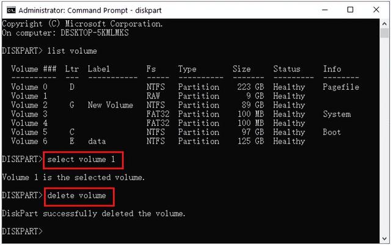Click the Command Prompt system menu icon
Image resolution: width=391 pixels, height=245 pixels.
click(11, 10)
